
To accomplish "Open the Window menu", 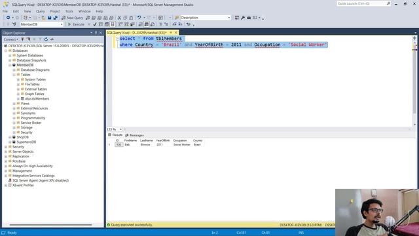I will [84, 11].
